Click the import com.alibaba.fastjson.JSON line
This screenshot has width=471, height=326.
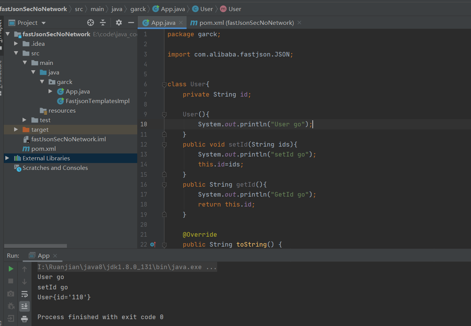(230, 54)
